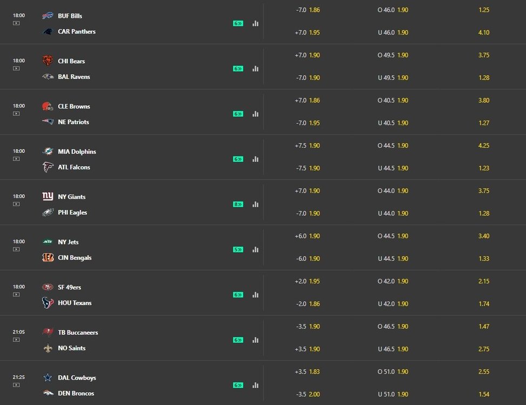Pick Over 51.0 for Cowboys-Broncos game
This screenshot has width=526, height=405.
click(393, 372)
